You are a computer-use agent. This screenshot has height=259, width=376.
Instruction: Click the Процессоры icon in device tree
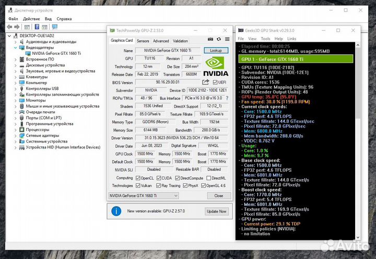coord(22,129)
